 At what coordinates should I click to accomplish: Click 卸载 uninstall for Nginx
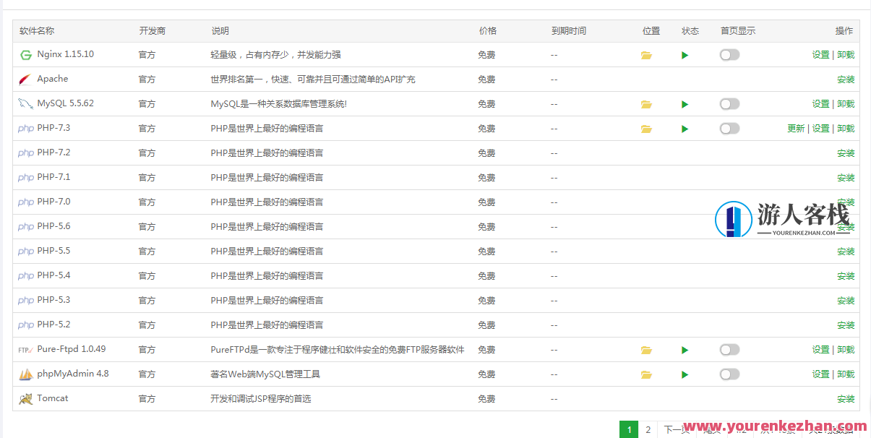coord(846,55)
